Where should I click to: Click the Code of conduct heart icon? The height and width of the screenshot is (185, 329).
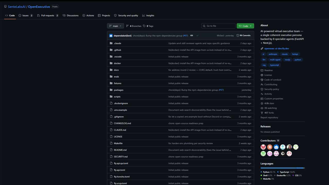click(x=262, y=80)
